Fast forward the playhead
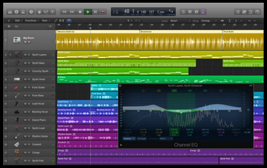 pos(72,12)
